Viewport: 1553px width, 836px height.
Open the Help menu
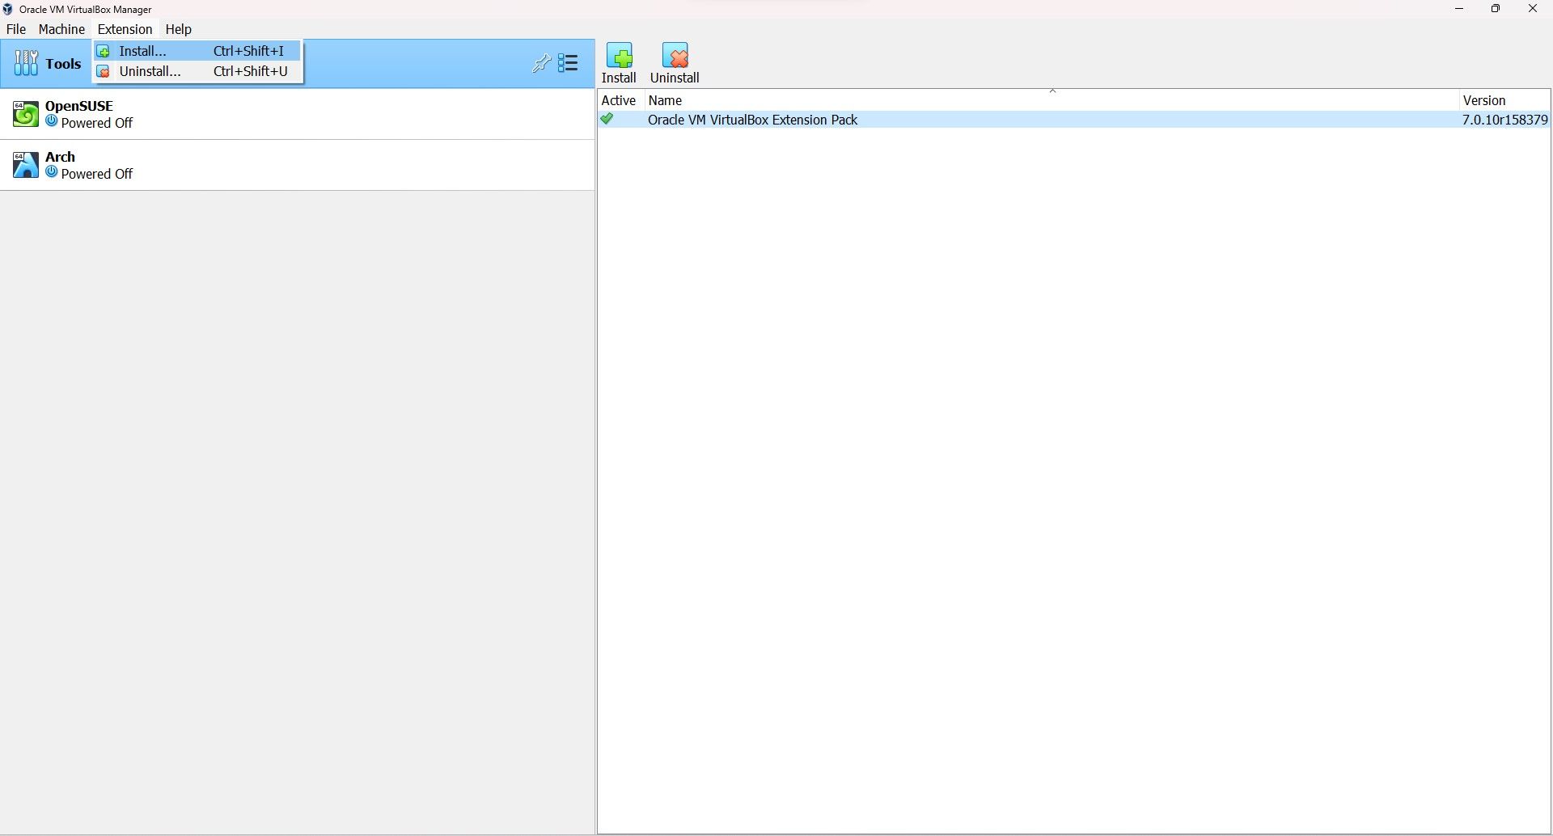point(178,29)
